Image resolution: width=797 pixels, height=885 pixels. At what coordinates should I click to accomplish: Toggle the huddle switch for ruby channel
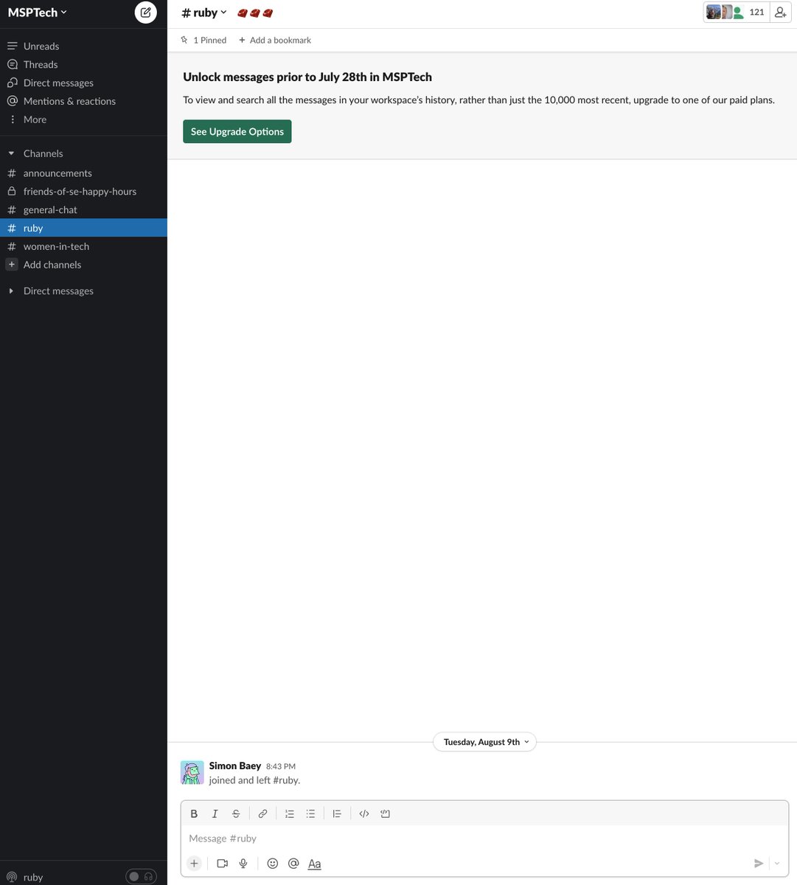[139, 876]
